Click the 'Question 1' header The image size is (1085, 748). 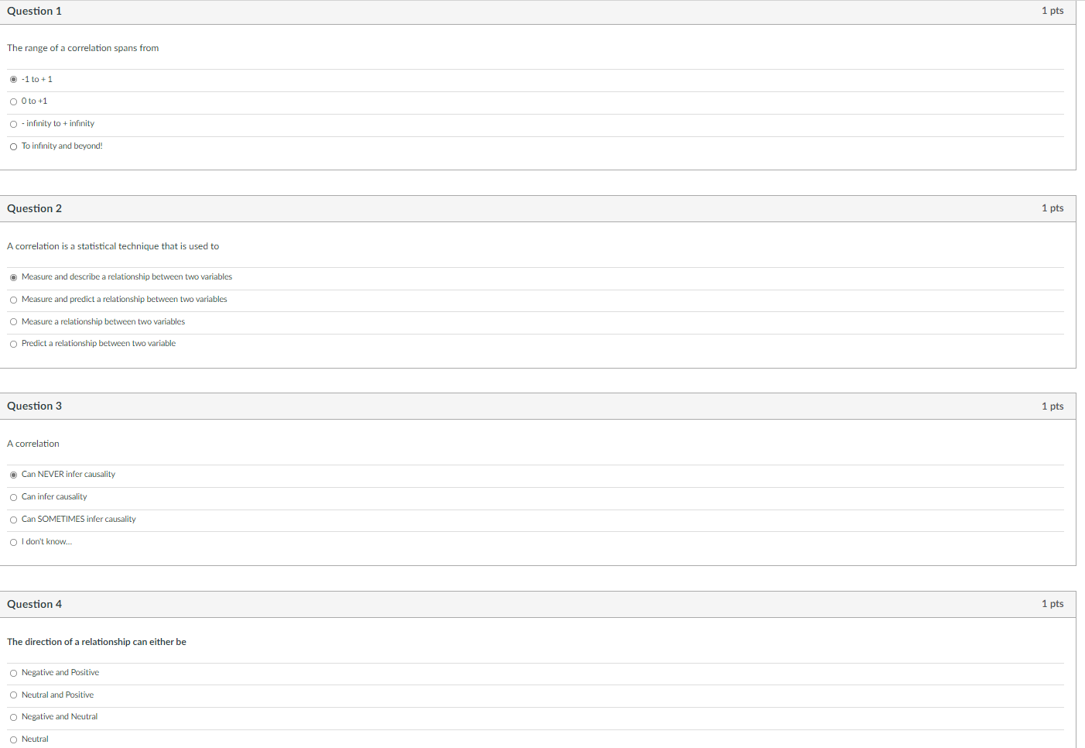coord(34,11)
